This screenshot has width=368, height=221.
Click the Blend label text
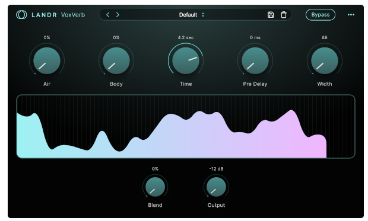[x=155, y=205]
